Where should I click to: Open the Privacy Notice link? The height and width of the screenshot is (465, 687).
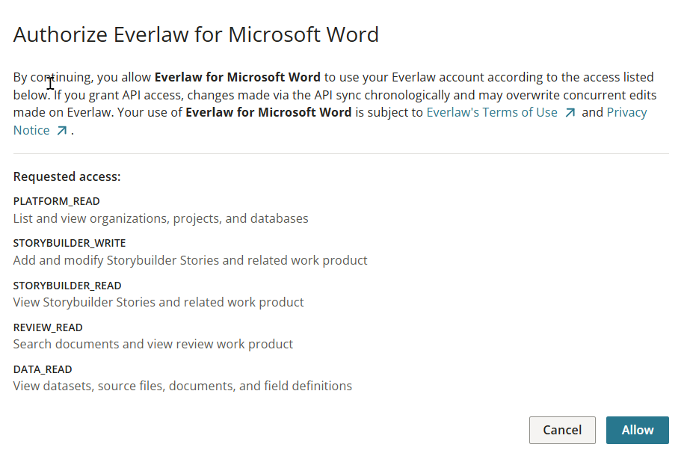[626, 113]
